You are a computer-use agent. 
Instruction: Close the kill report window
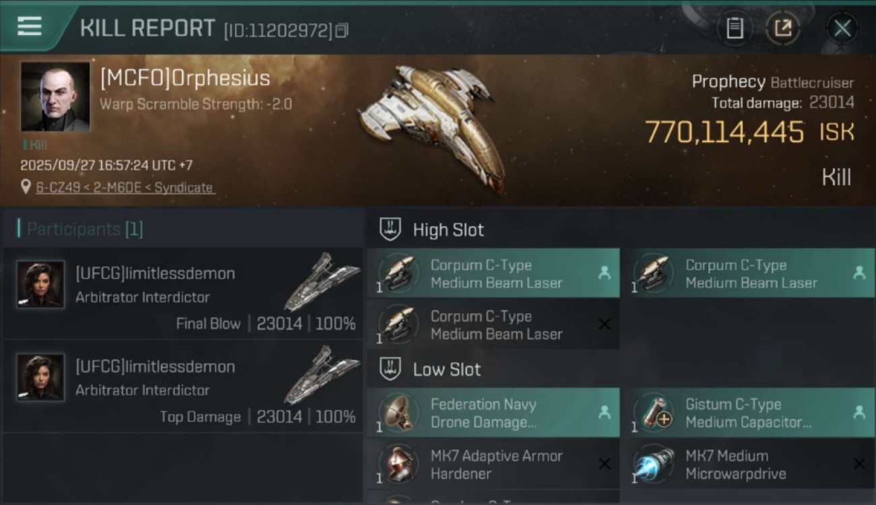[x=842, y=28]
